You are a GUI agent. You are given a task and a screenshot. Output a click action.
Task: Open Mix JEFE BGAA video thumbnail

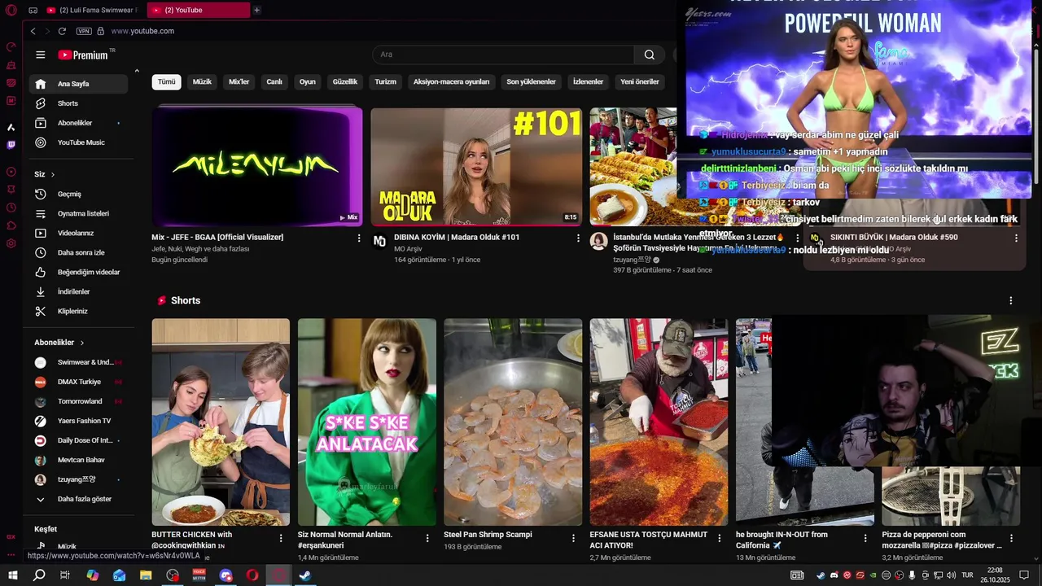coord(257,166)
